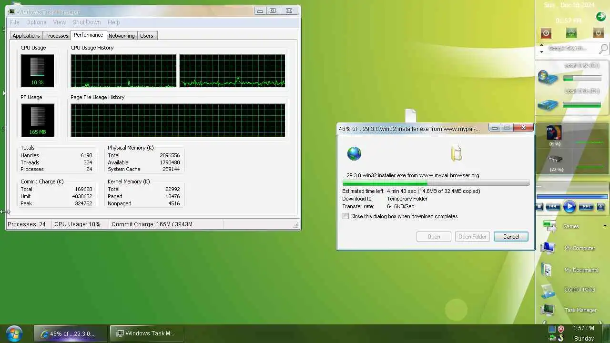Click the blue monitor tray icon
The image size is (610, 343).
pyautogui.click(x=552, y=329)
